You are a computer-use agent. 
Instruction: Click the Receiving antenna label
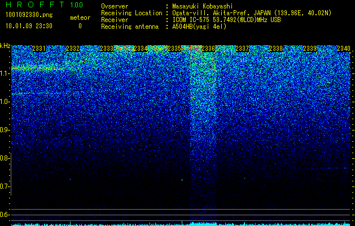click(130, 27)
